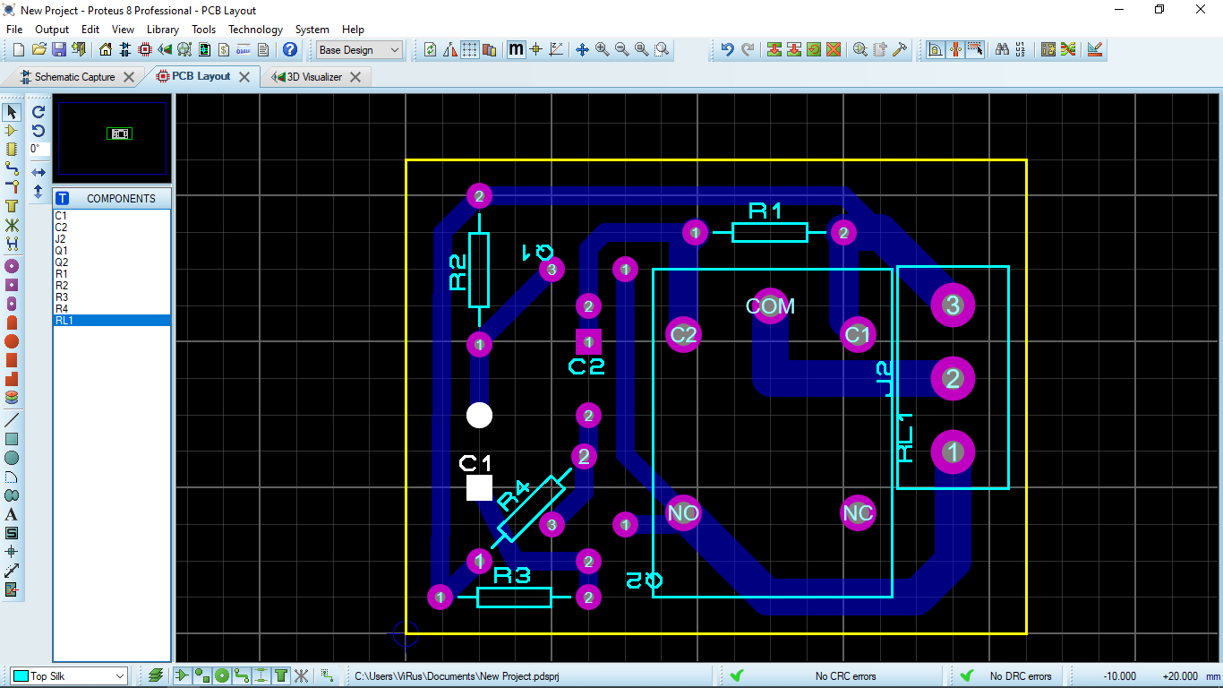Screen dimensions: 1223x688
Task: Select component Q2 in the components list
Action: point(61,262)
